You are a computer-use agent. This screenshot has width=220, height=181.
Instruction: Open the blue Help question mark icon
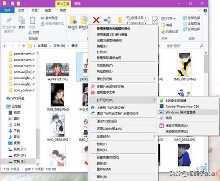click(205, 11)
